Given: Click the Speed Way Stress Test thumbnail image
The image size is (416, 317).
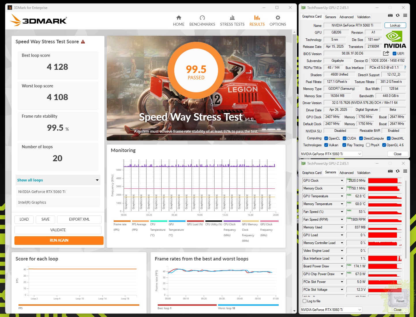Looking at the screenshot, I should pos(196,88).
